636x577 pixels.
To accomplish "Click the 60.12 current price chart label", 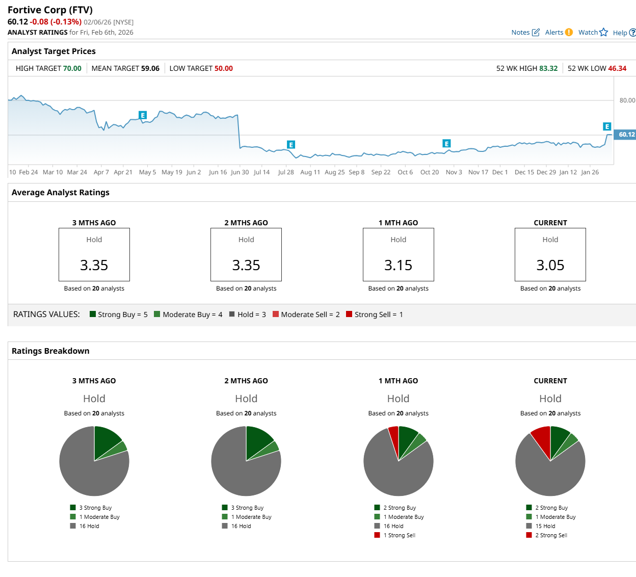I will click(626, 135).
